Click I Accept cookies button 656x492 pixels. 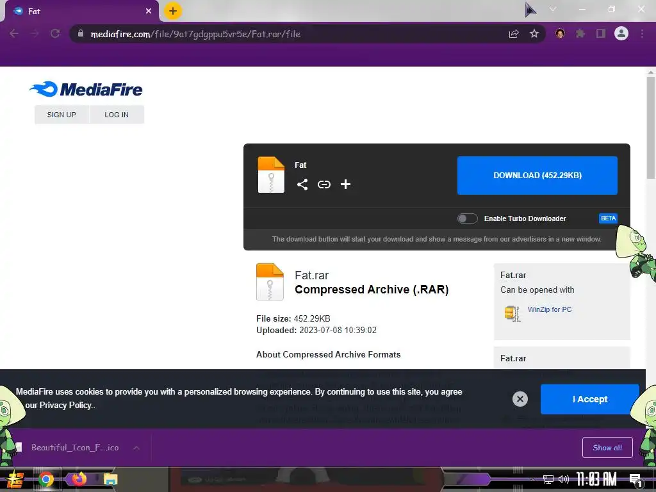coord(590,399)
